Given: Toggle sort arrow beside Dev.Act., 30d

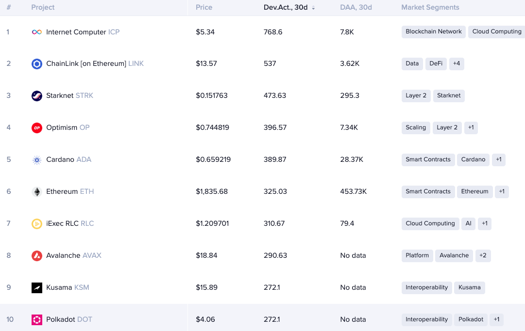Looking at the screenshot, I should [x=313, y=8].
